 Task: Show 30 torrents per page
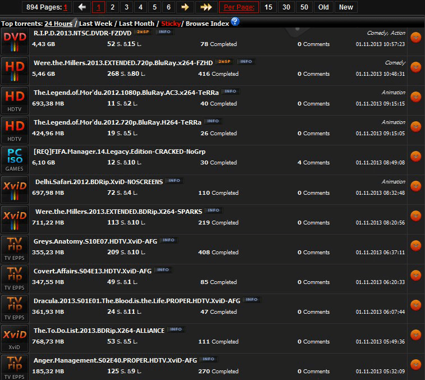tap(286, 7)
